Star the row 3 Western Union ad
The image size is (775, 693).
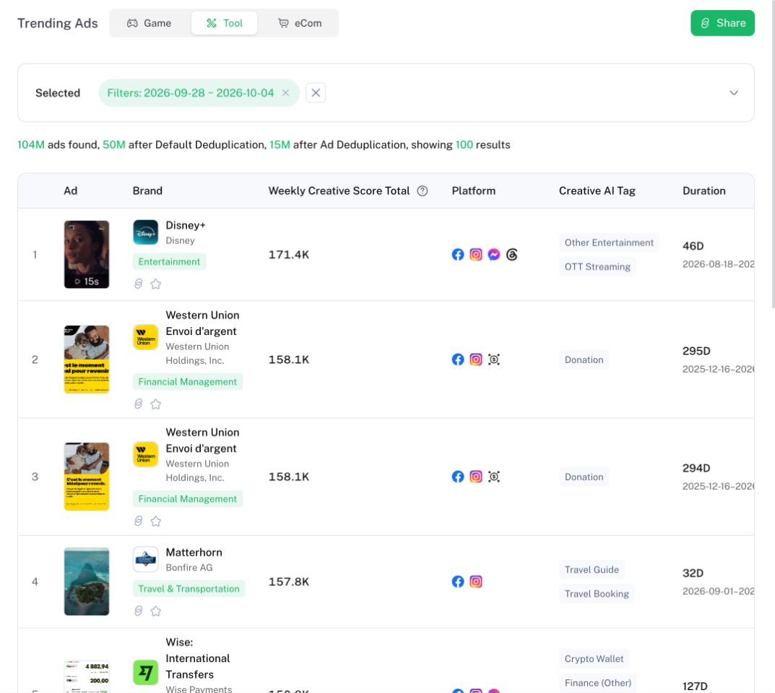pos(156,521)
